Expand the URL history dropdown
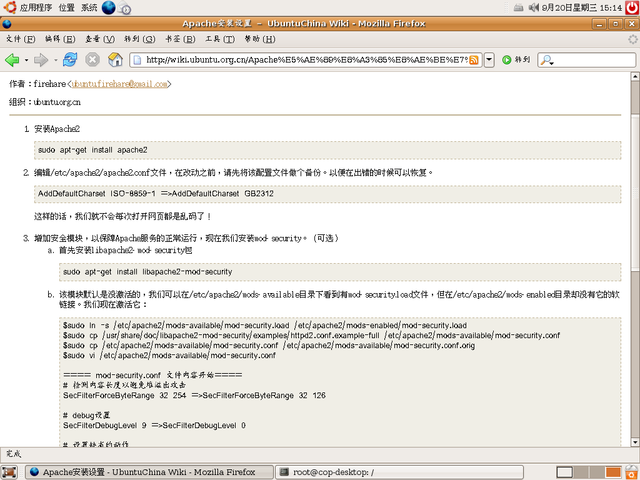 [489, 60]
